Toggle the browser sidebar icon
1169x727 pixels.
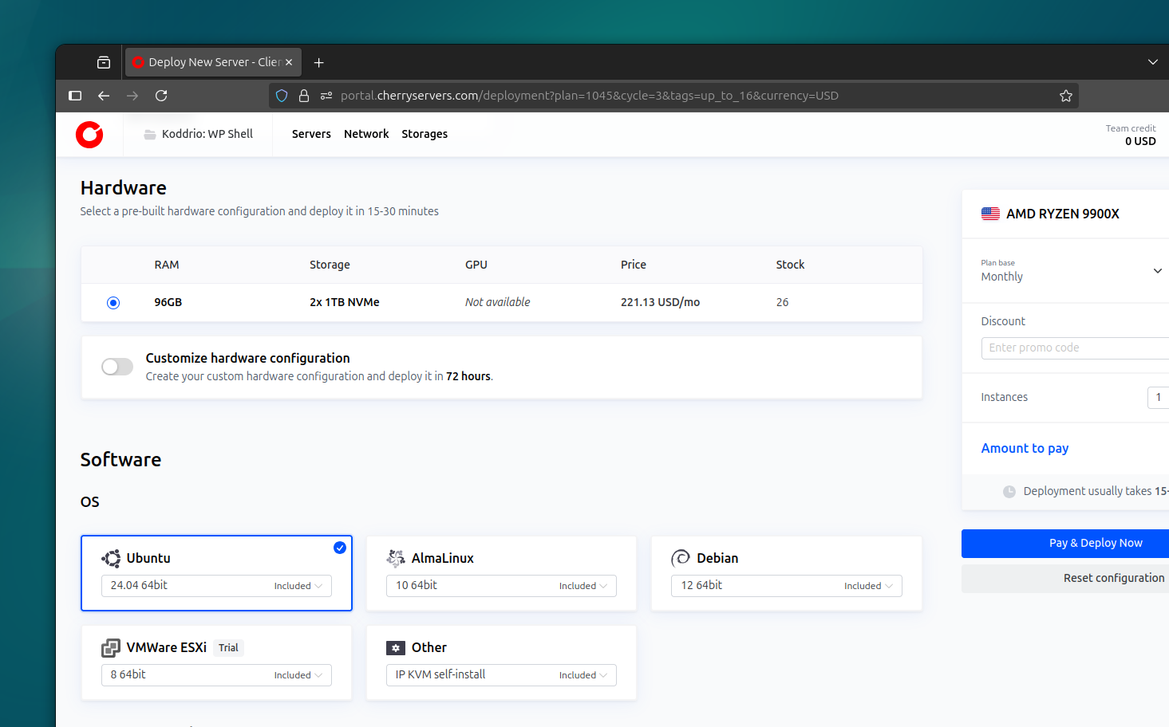tap(75, 96)
